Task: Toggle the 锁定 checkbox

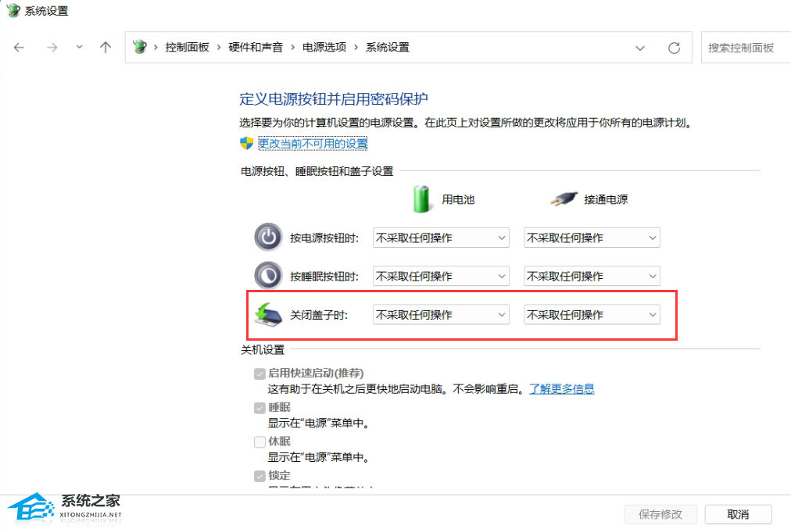Action: (x=259, y=476)
